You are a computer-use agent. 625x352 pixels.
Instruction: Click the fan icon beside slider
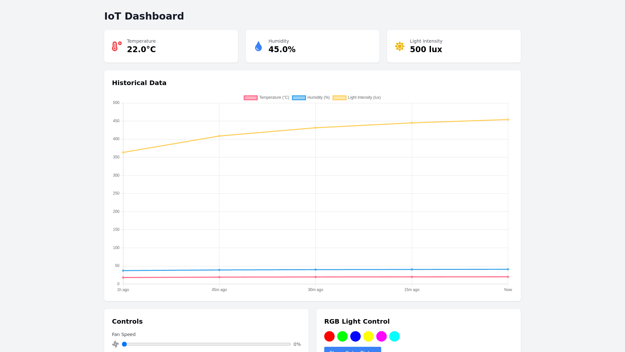coord(116,344)
